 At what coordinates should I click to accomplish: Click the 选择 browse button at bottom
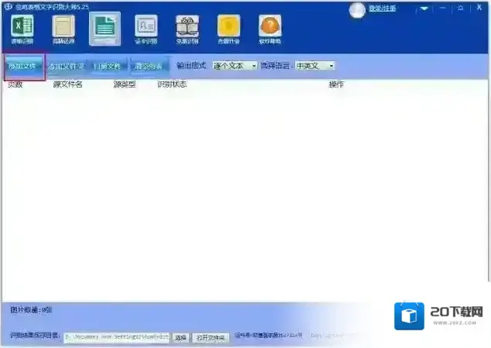coord(180,338)
